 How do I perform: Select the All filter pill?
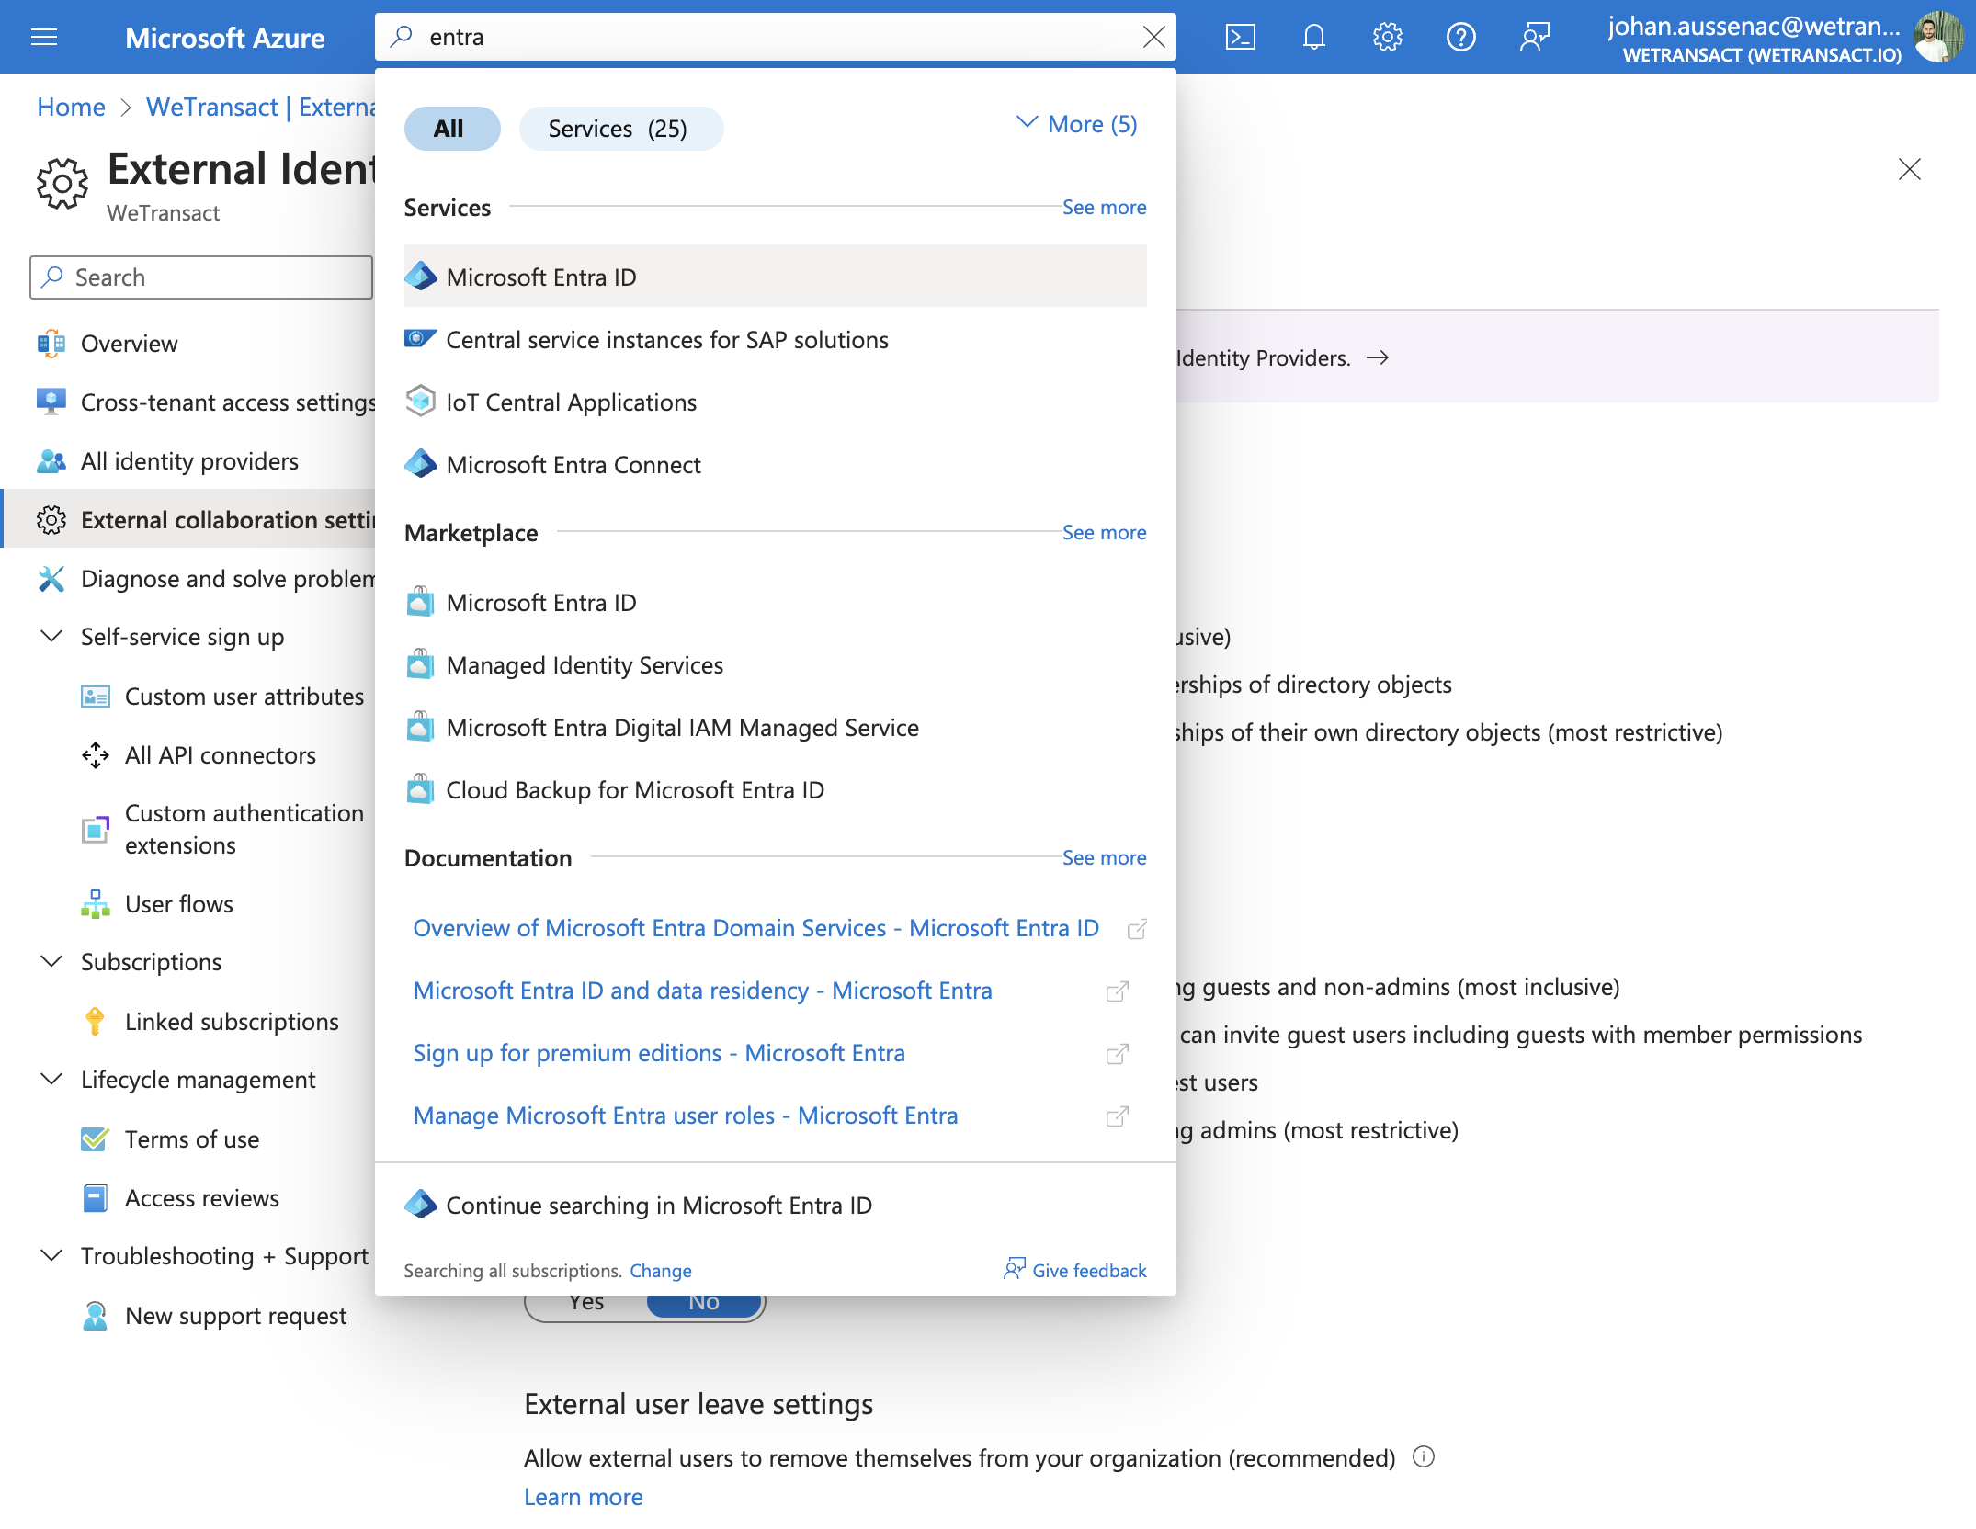pos(452,129)
